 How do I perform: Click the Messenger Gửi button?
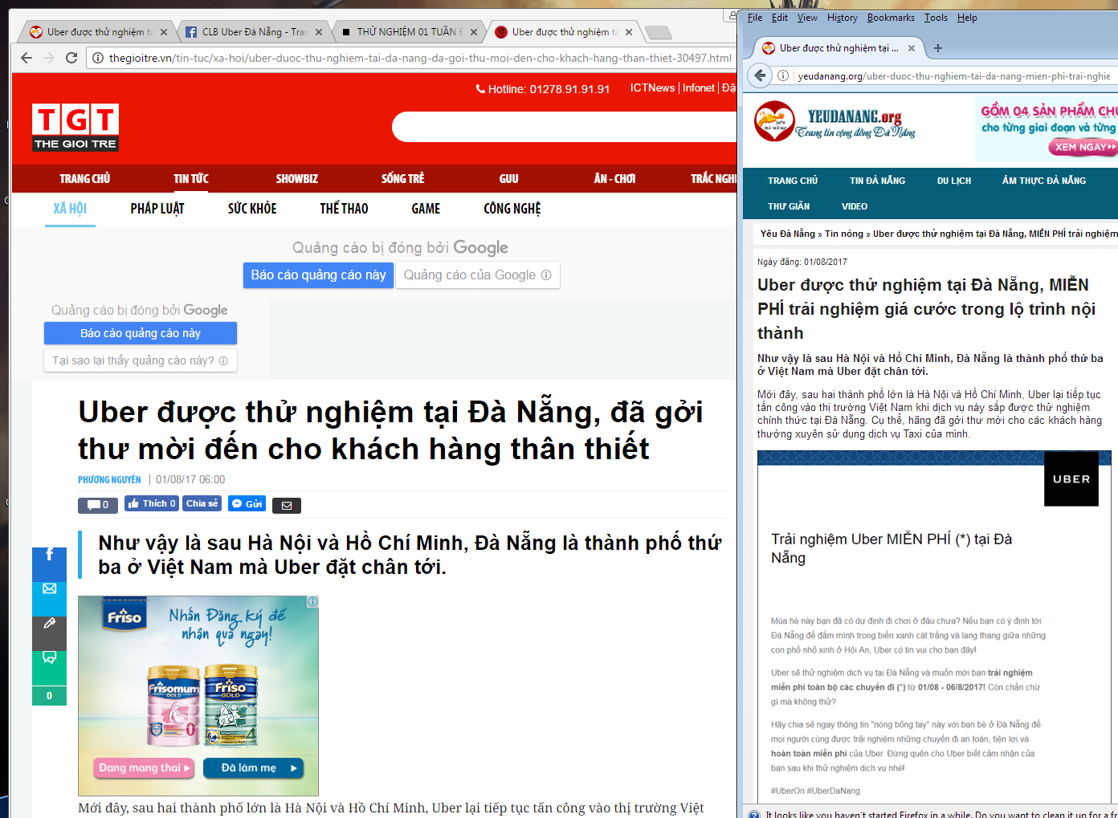pyautogui.click(x=247, y=503)
